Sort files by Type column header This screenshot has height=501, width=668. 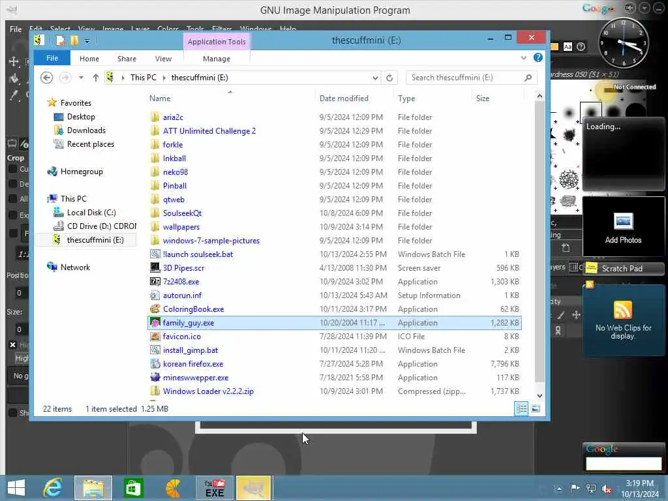(406, 98)
